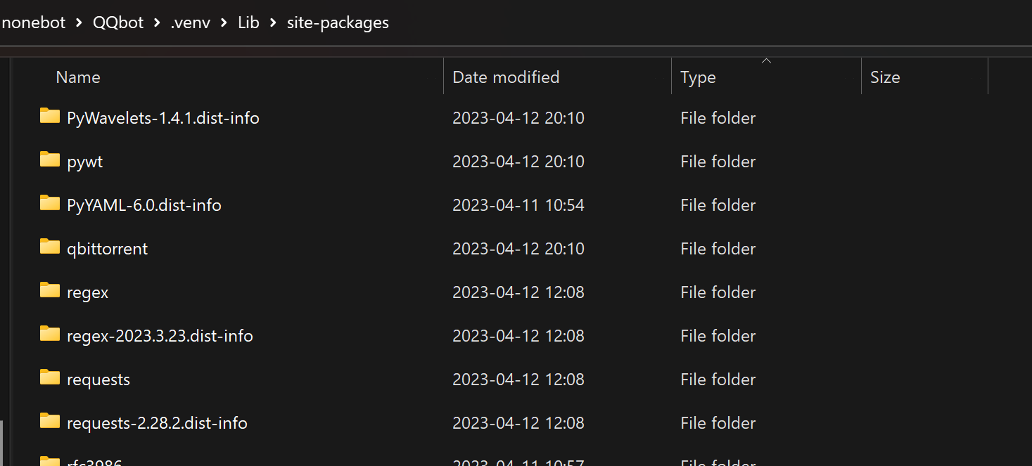Expand the breadcrumb chevron after .venv
1032x466 pixels.
coord(222,22)
